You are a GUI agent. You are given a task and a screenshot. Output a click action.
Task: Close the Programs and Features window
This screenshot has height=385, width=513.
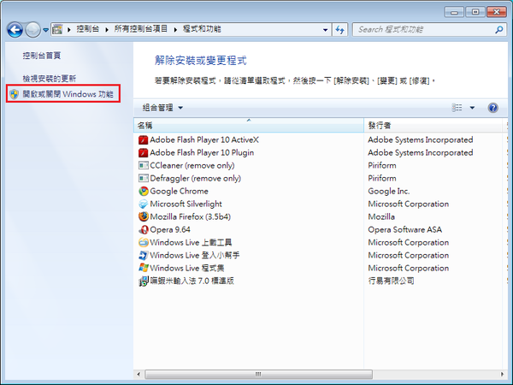(x=496, y=12)
